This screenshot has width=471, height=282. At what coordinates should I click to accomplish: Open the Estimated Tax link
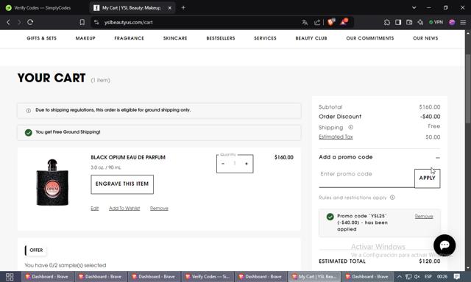pos(336,137)
